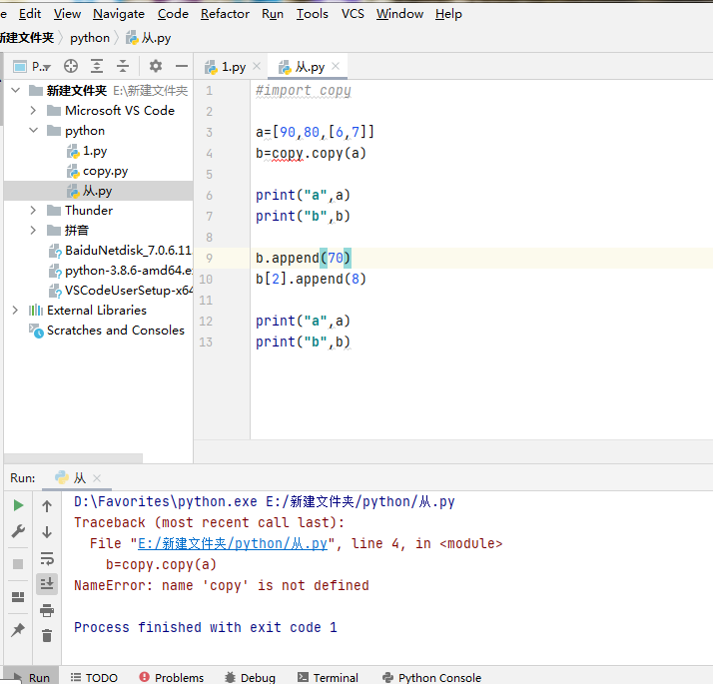Open the Edit menu
The height and width of the screenshot is (684, 713).
30,14
